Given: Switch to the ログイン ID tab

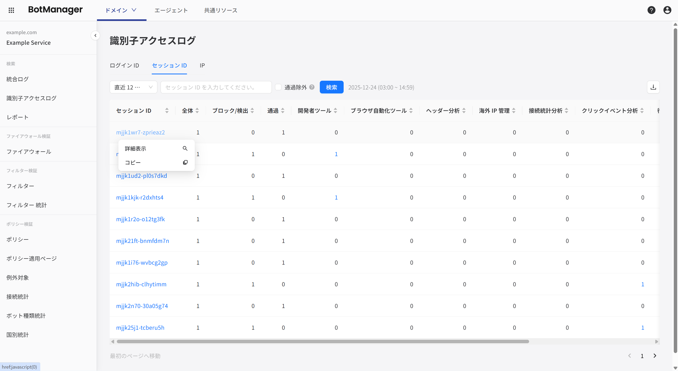Looking at the screenshot, I should click(125, 65).
